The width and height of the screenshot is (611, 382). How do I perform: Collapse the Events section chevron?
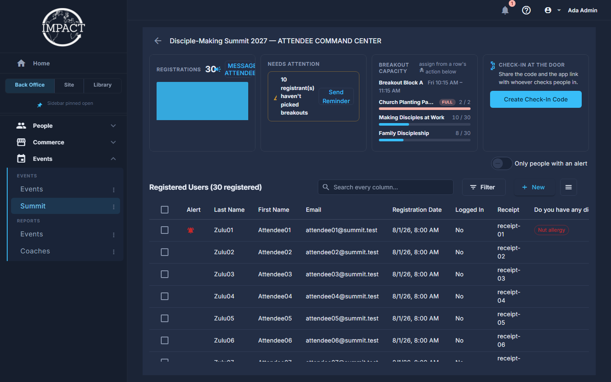(113, 159)
